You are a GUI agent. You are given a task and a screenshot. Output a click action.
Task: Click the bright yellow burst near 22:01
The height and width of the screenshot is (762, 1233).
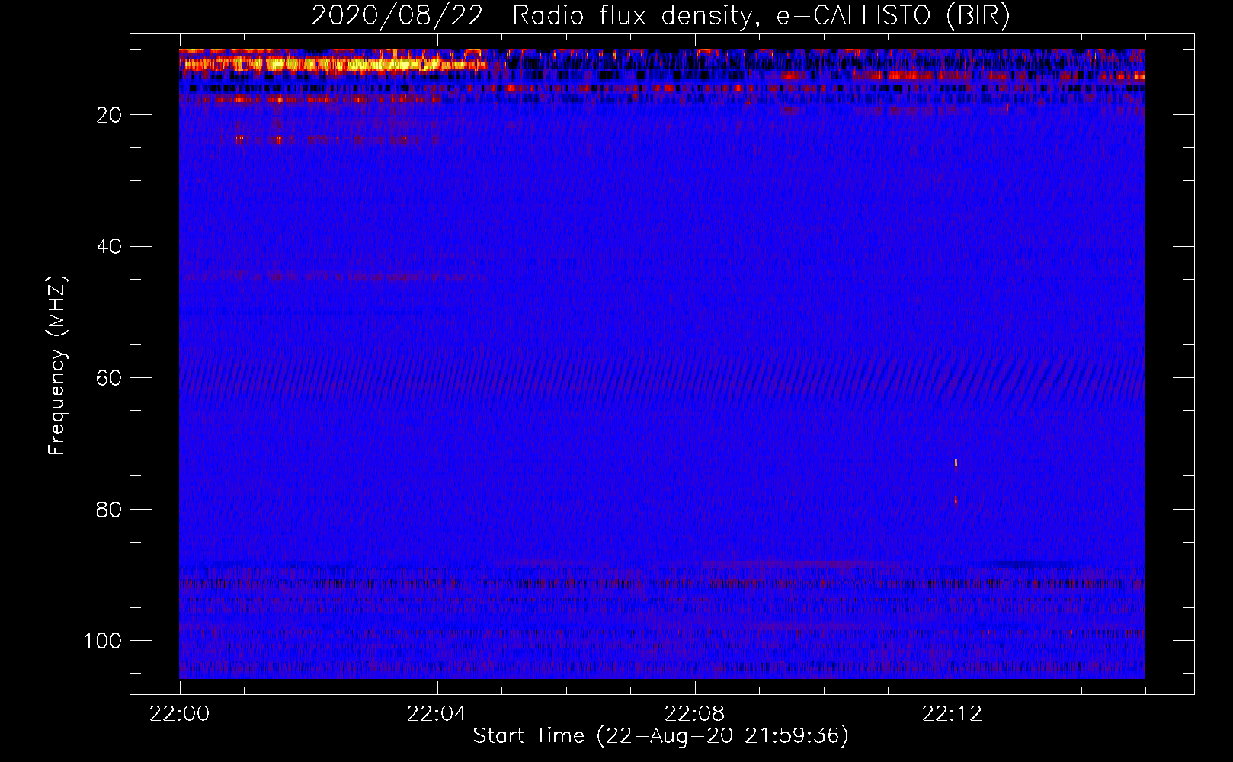click(x=335, y=64)
